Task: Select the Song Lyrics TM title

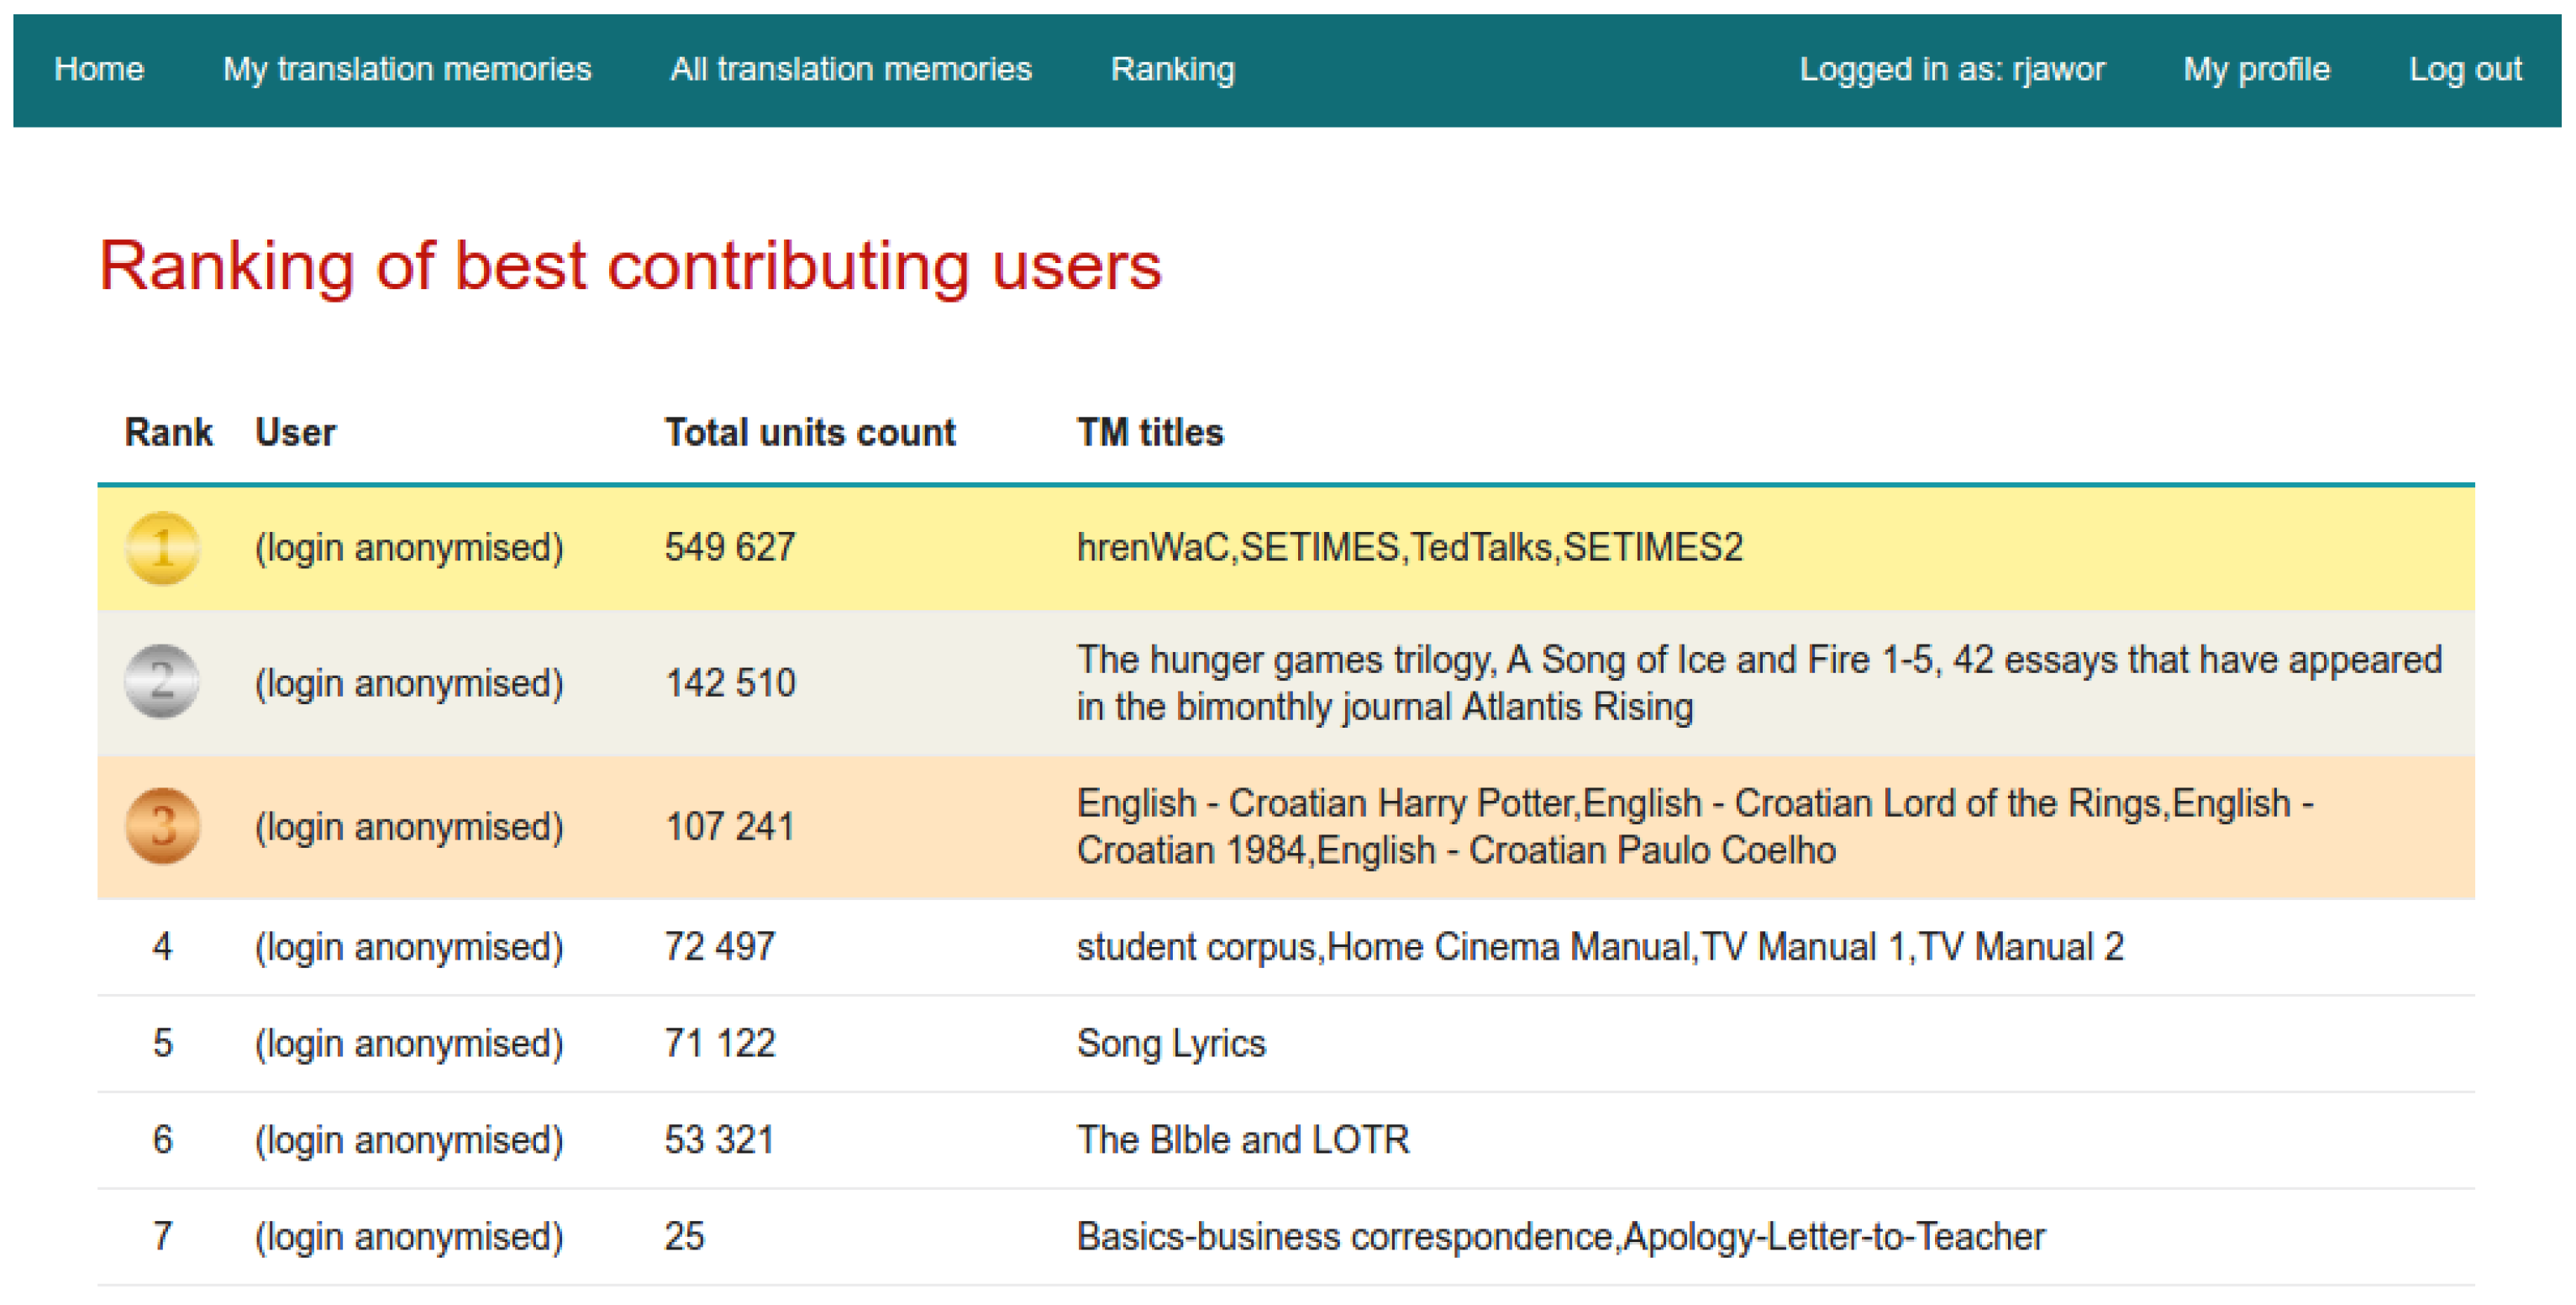Action: (x=1170, y=1044)
